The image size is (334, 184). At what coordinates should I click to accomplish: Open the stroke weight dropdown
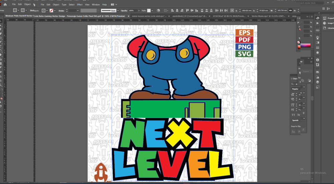point(78,10)
